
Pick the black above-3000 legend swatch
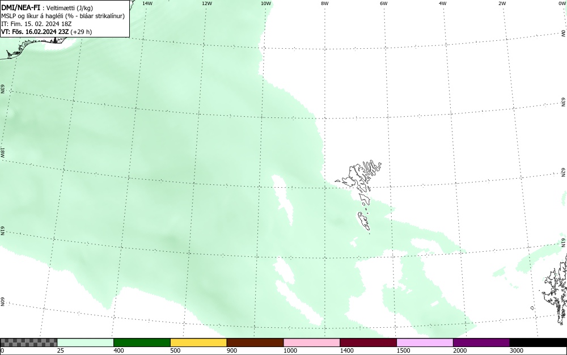(538, 343)
